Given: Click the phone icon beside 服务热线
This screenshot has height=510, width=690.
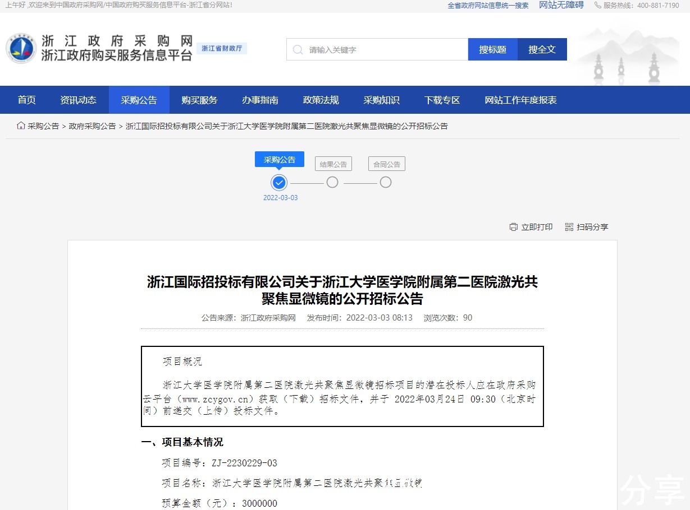Looking at the screenshot, I should (x=597, y=5).
